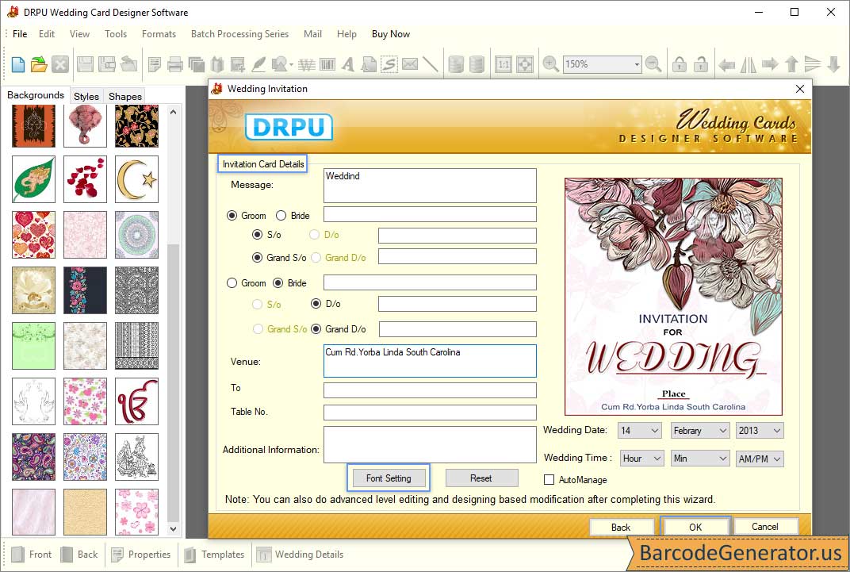This screenshot has height=572, width=850.
Task: Click the gray X close-document toolbar icon
Action: [x=60, y=64]
